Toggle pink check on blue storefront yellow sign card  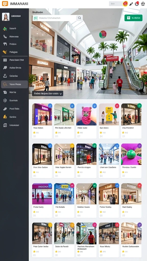click(x=72, y=185)
